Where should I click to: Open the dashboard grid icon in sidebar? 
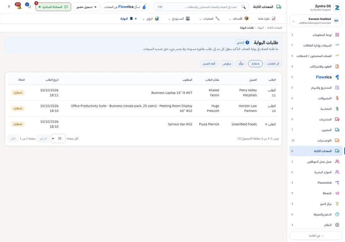[337, 35]
